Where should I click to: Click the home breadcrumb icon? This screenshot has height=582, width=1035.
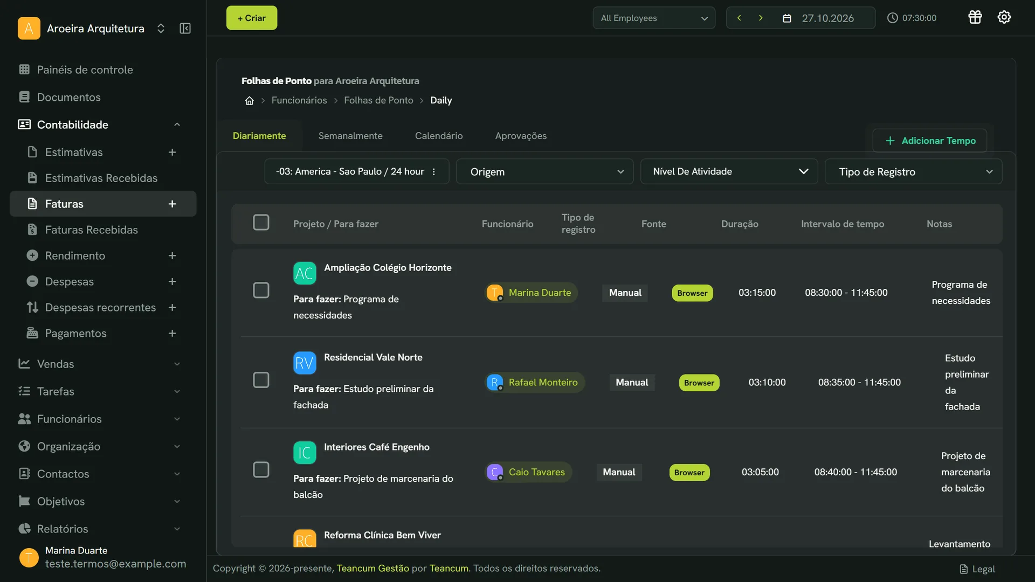coord(249,101)
